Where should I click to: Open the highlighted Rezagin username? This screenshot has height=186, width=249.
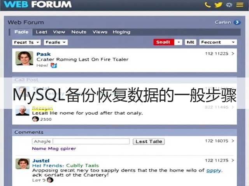(42, 108)
